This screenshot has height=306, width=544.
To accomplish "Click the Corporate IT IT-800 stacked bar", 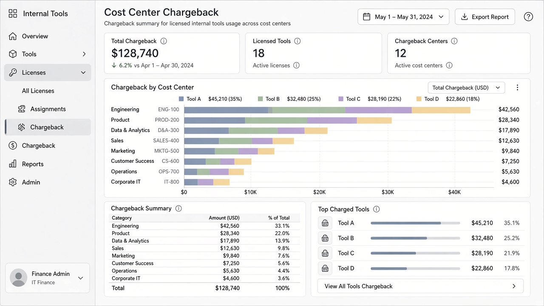I will (207, 182).
